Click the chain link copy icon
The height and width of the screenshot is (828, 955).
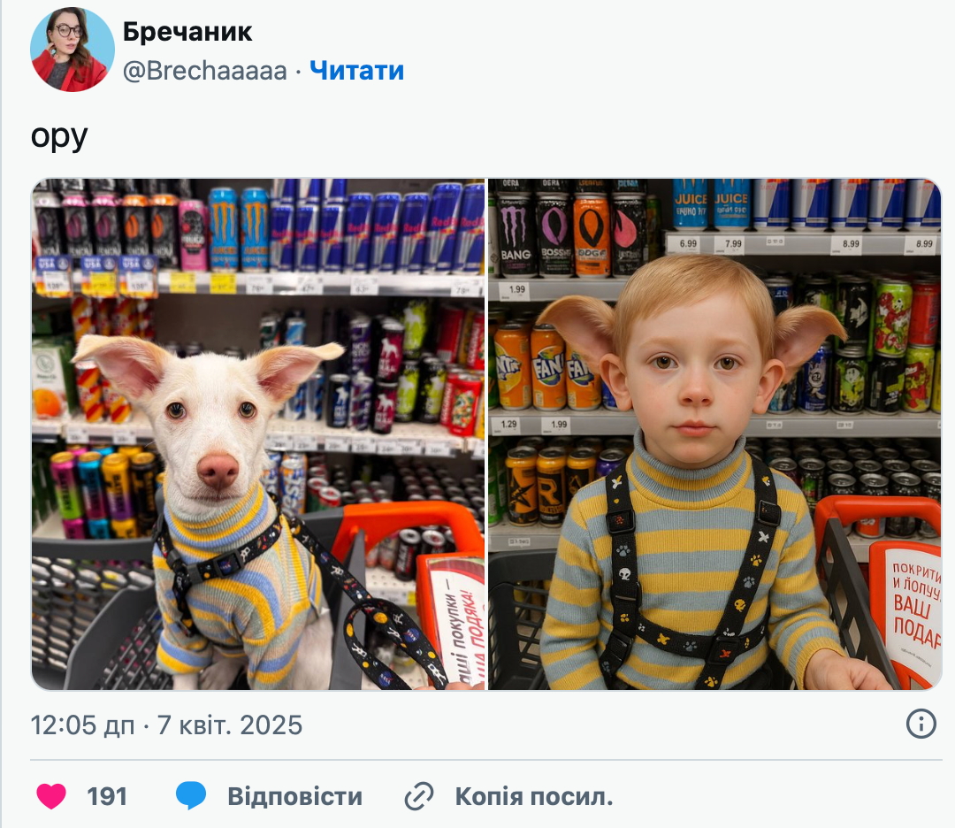pos(419,796)
